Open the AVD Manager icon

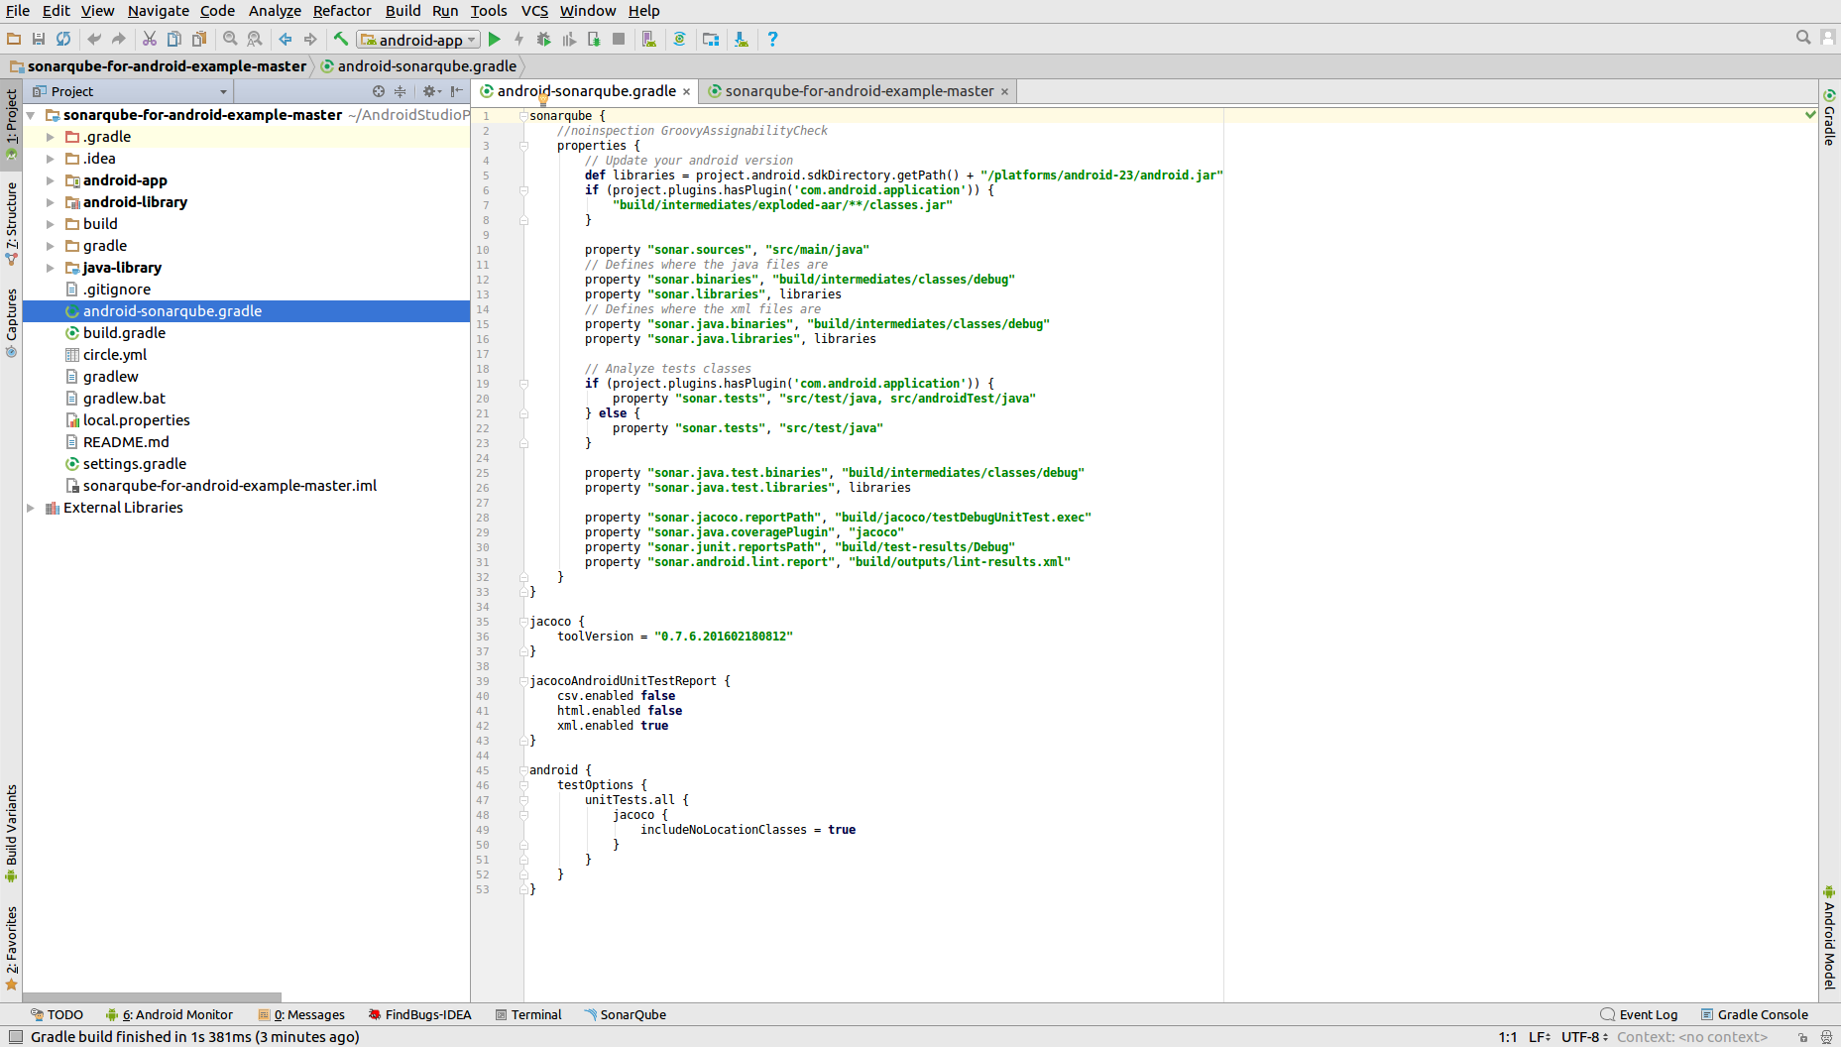point(649,39)
